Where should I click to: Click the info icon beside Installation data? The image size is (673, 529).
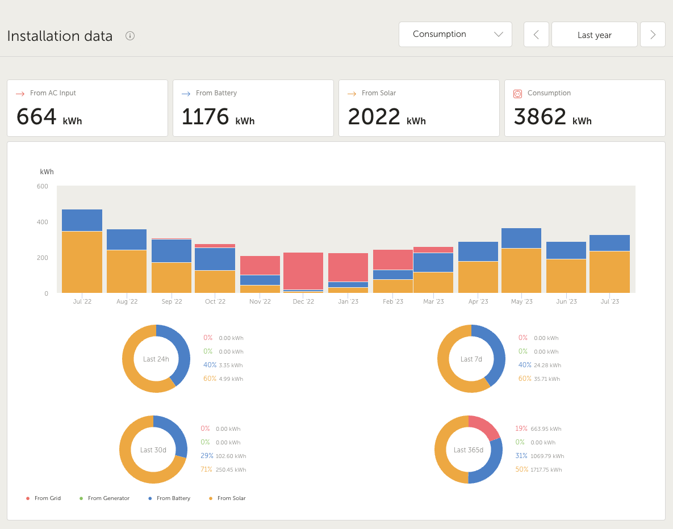(x=130, y=36)
